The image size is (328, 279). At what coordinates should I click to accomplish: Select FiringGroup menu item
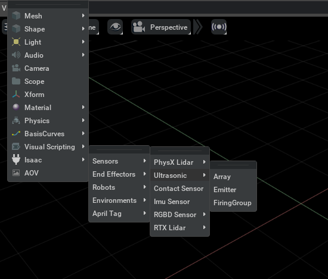(x=233, y=203)
